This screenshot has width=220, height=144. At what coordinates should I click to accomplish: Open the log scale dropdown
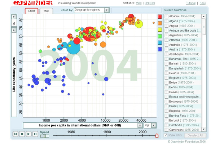tap(150, 125)
